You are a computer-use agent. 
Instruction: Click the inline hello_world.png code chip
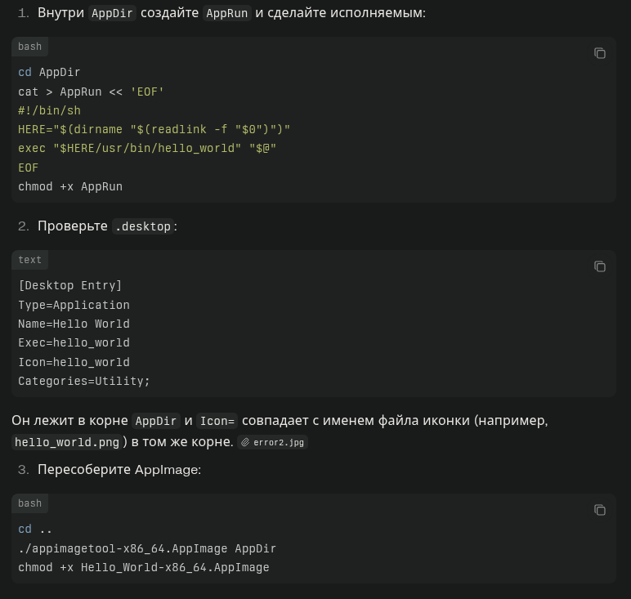click(x=67, y=442)
